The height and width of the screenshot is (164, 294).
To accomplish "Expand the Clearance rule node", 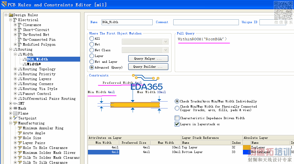I will (x=15, y=25).
